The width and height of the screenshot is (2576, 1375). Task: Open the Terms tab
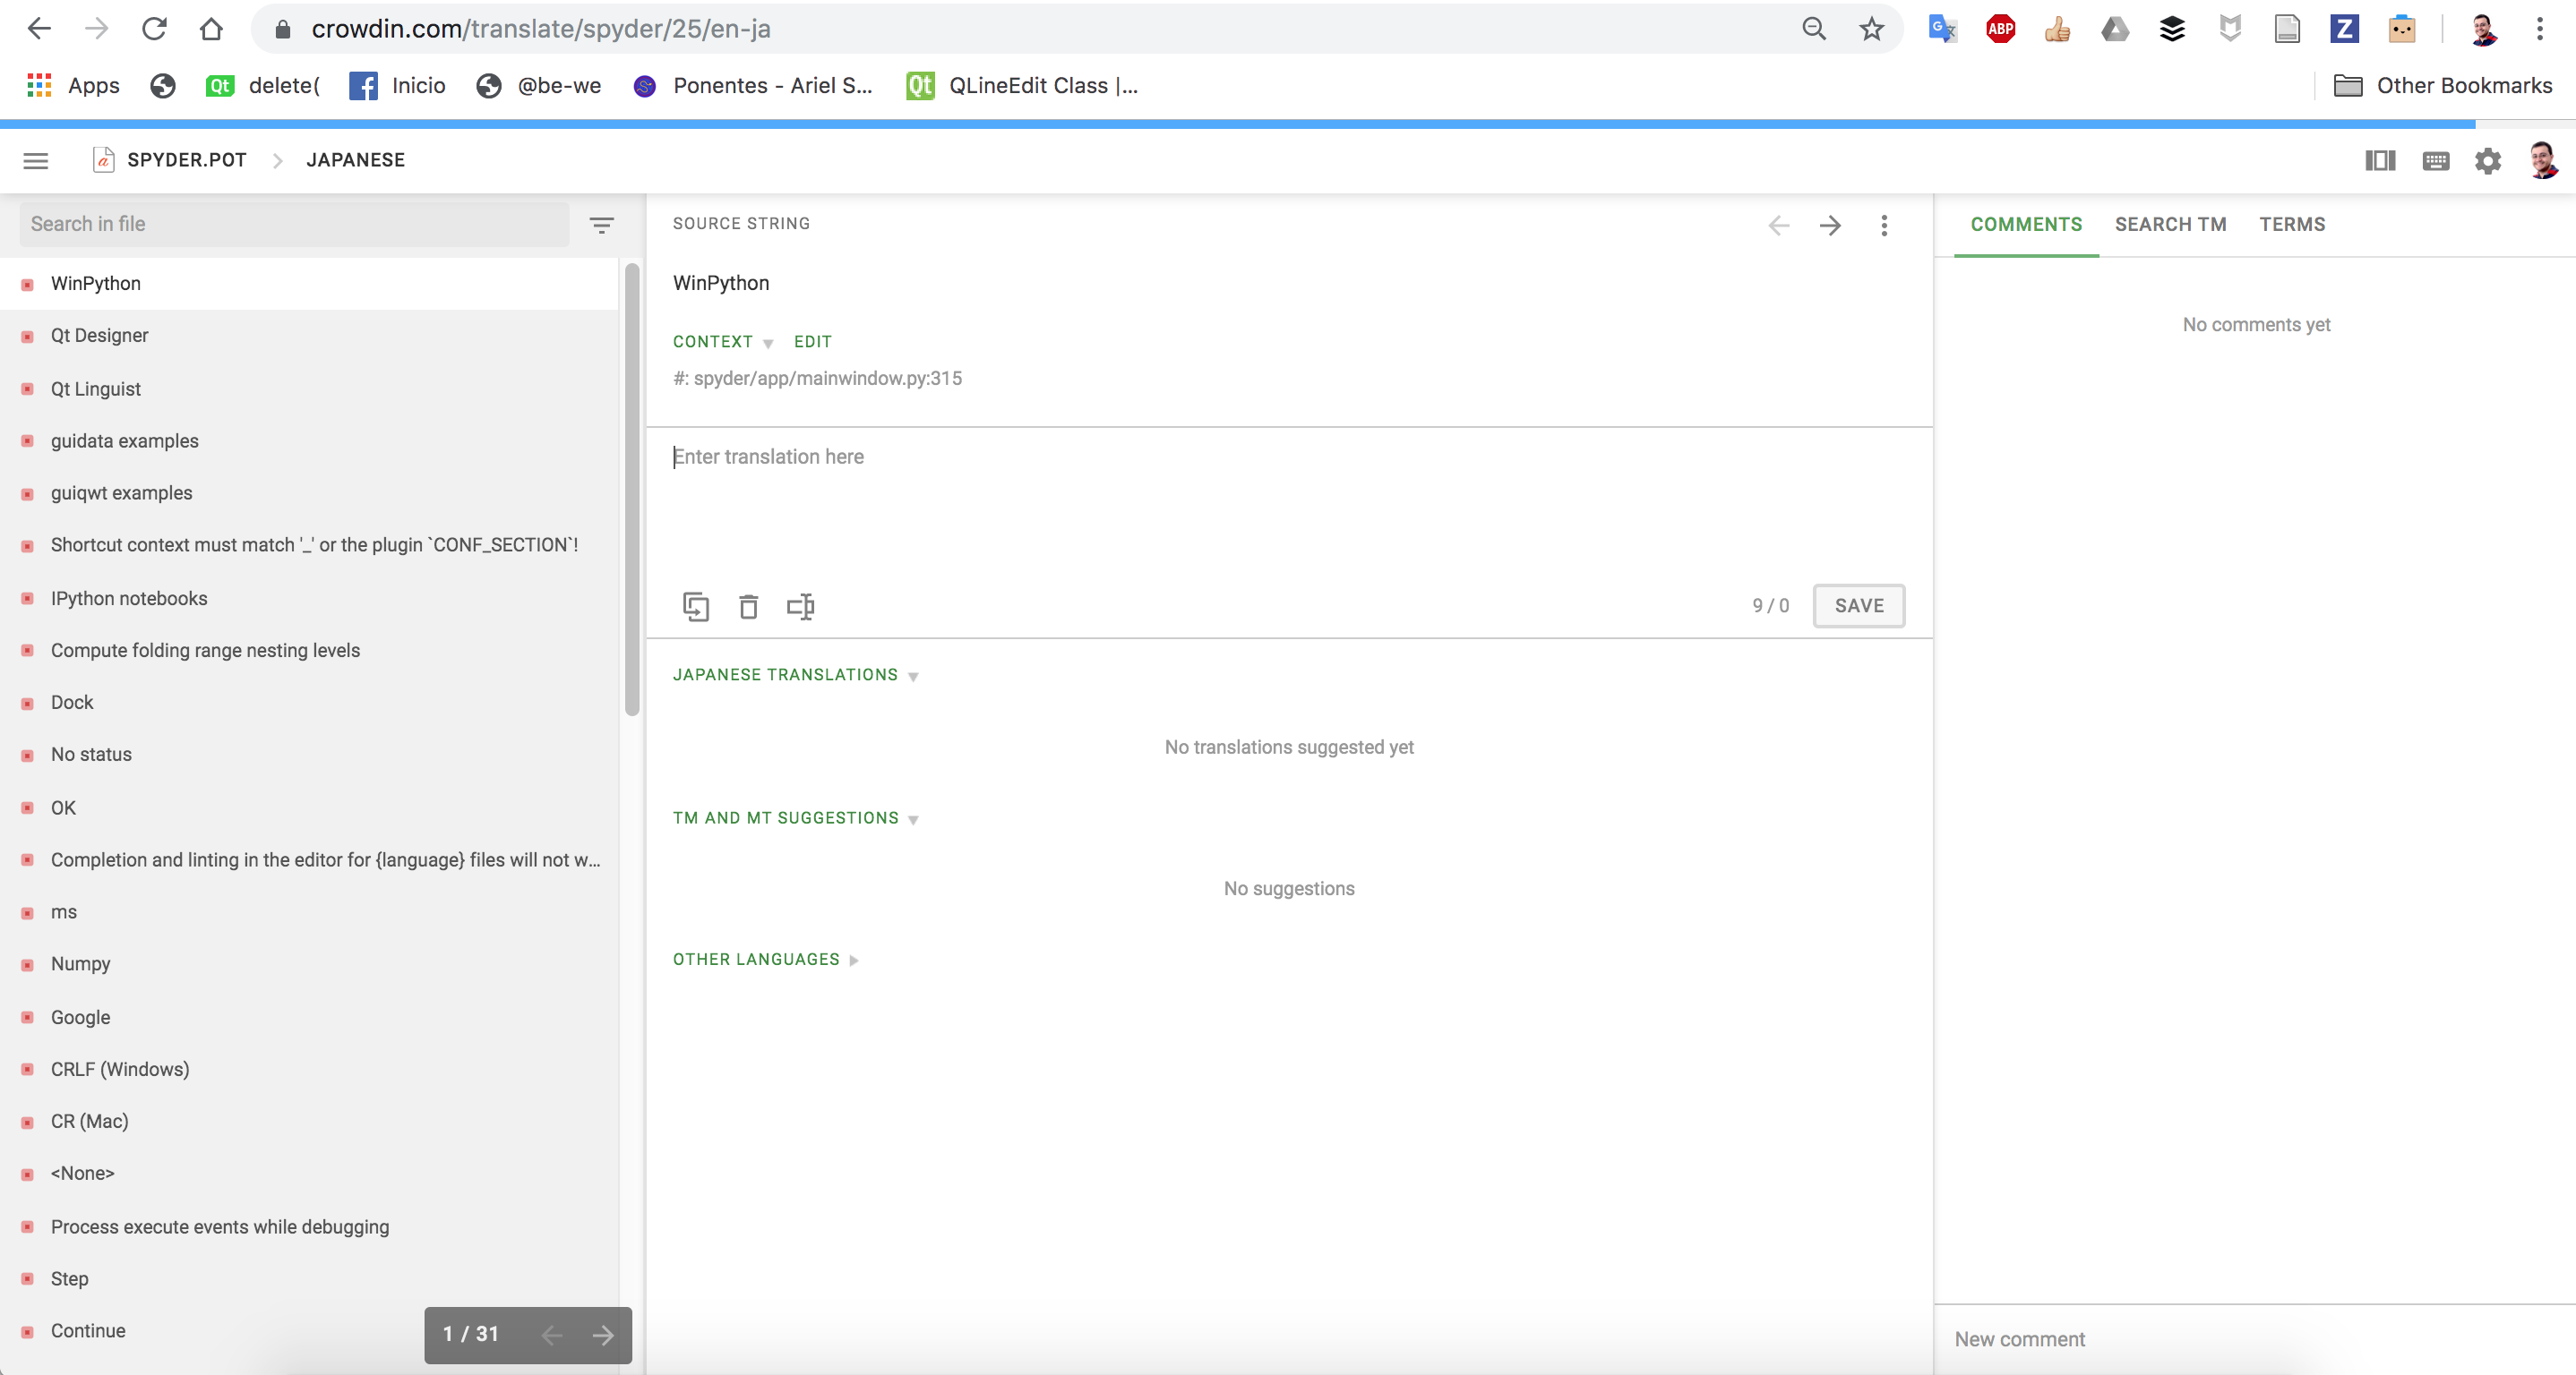click(2292, 224)
